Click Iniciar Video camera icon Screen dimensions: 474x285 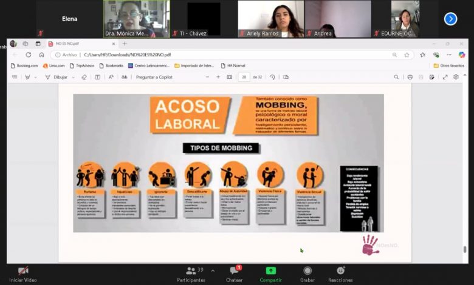[x=23, y=271]
